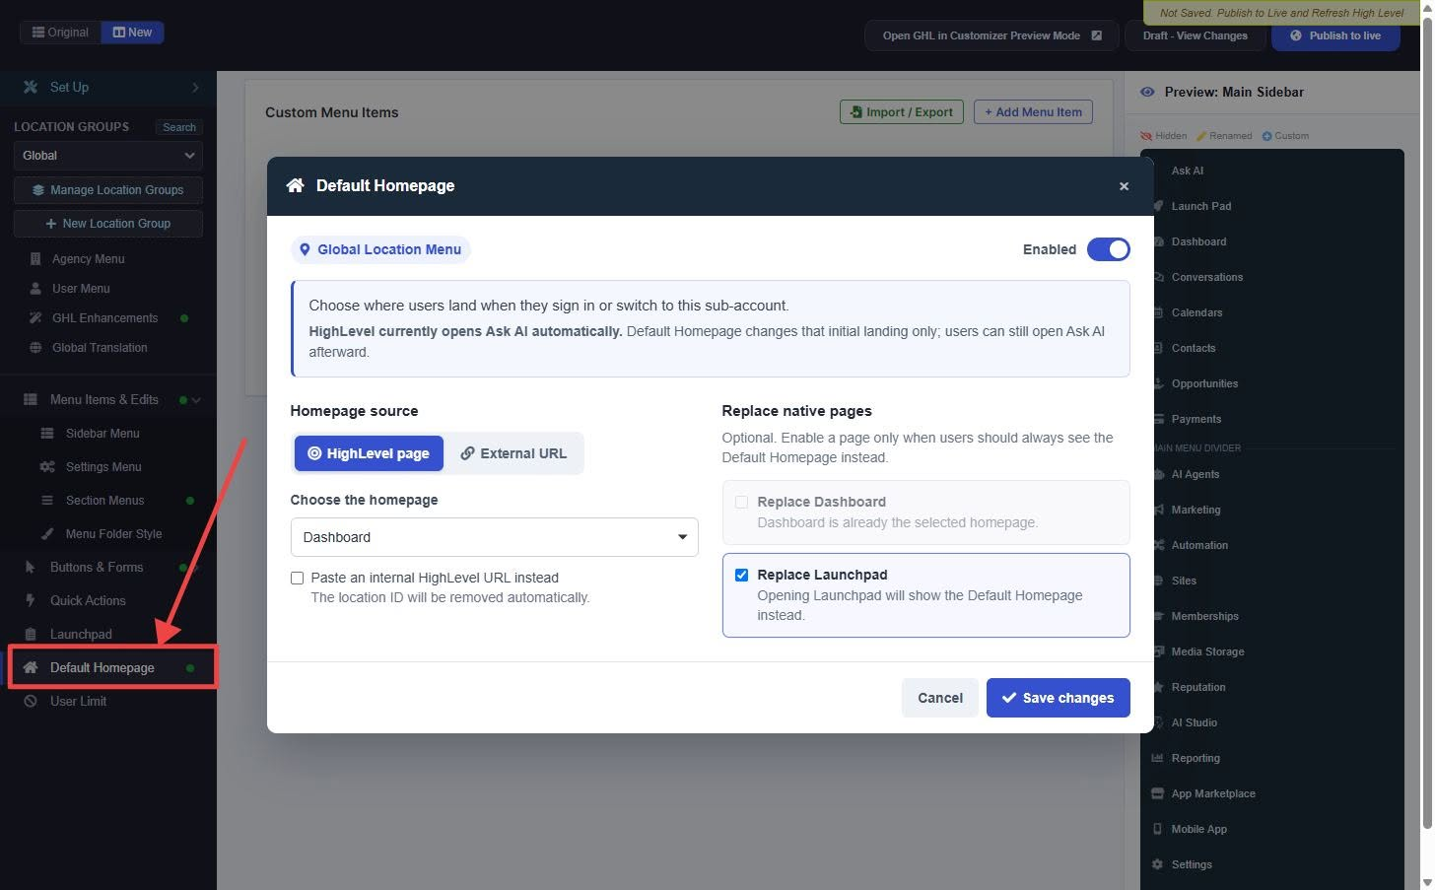Click Save changes button
Screen dimensions: 1435x890
click(1058, 698)
